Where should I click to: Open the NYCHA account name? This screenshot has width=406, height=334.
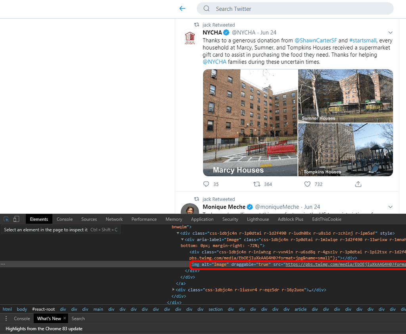pyautogui.click(x=213, y=33)
